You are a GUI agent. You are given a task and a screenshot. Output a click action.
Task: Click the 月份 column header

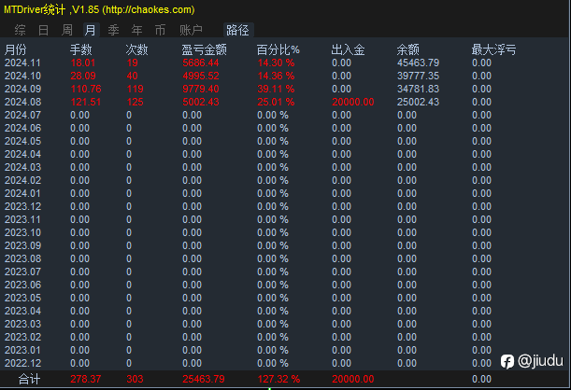[x=15, y=49]
